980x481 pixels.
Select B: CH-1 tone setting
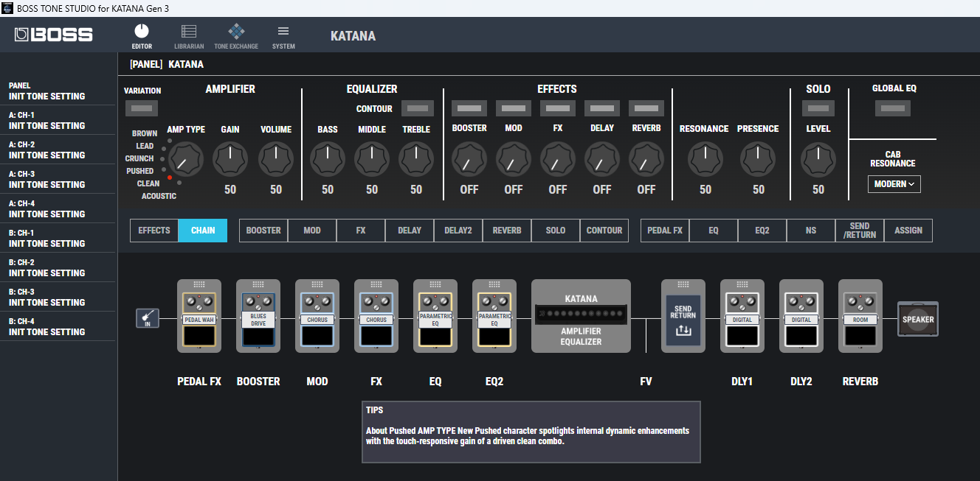[x=58, y=238]
